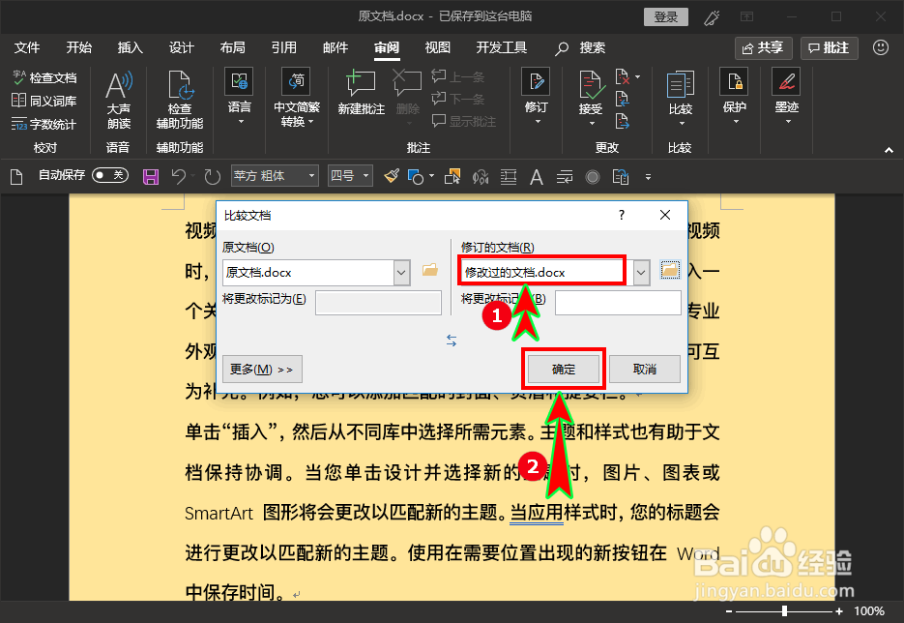
Task: Open the 修改过的文档.docx dropdown
Action: [640, 271]
